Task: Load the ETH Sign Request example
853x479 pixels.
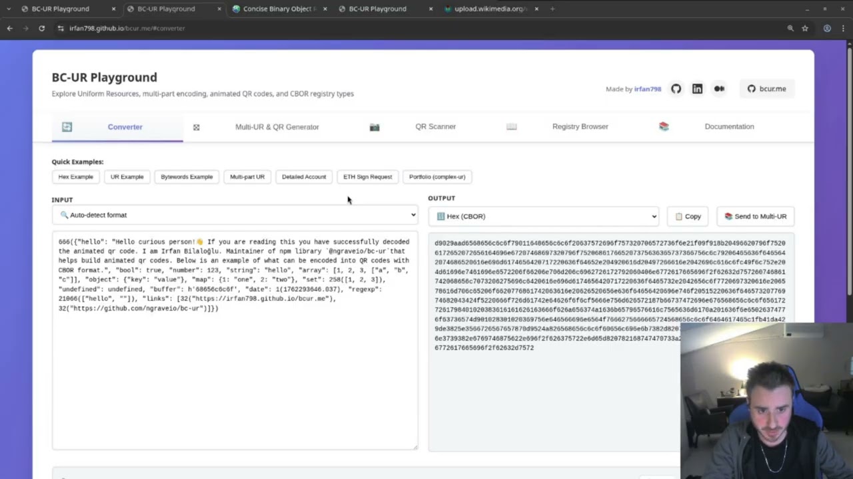Action: click(x=367, y=177)
